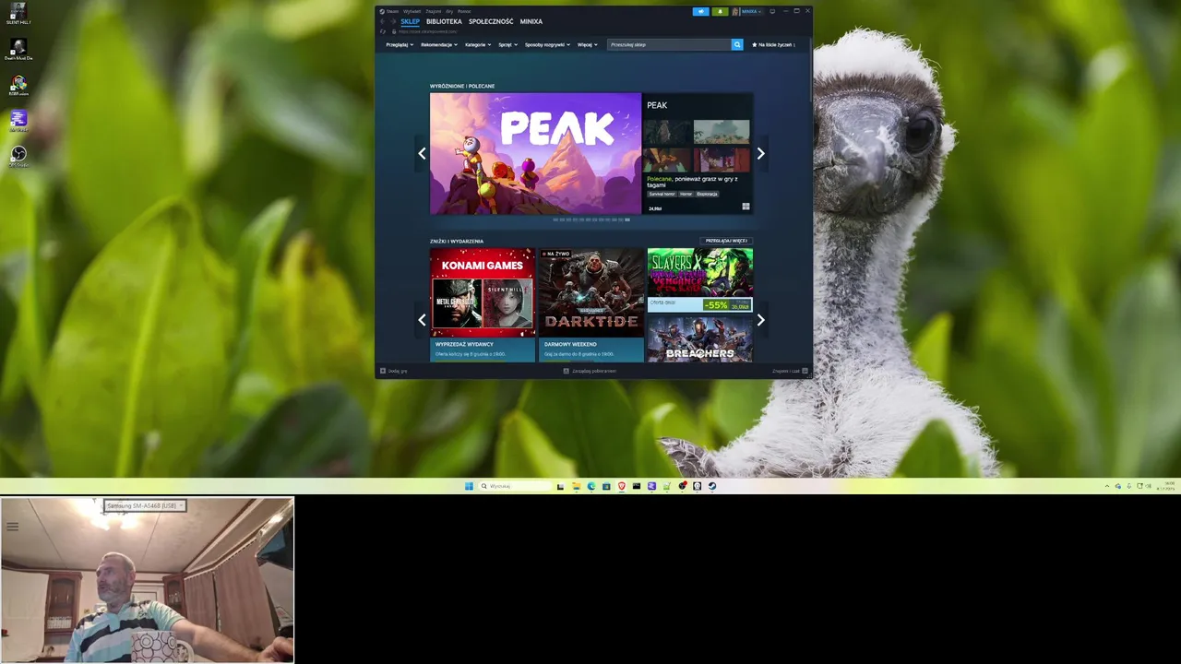Screen dimensions: 1181x664
Task: Click the Windows platform icon on PEAK card
Action: point(746,207)
